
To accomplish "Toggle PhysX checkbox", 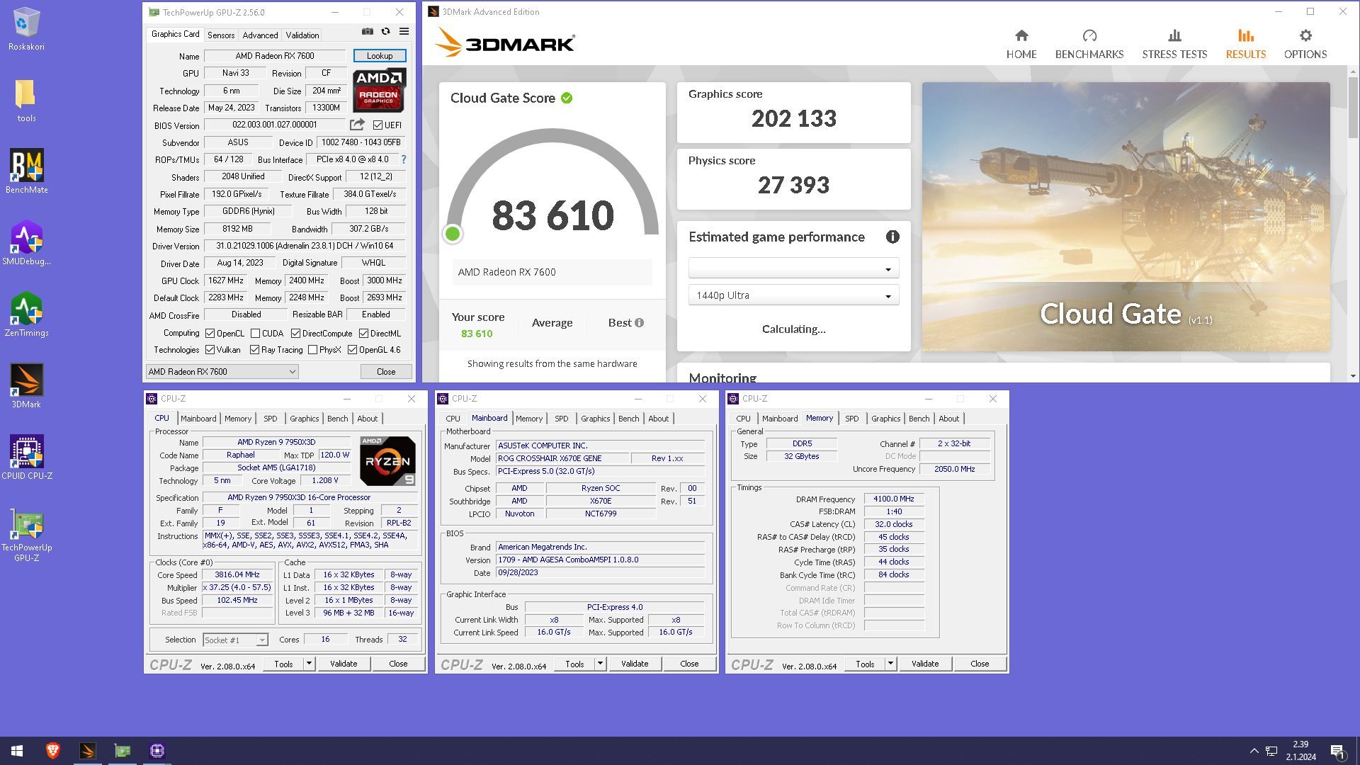I will 313,350.
